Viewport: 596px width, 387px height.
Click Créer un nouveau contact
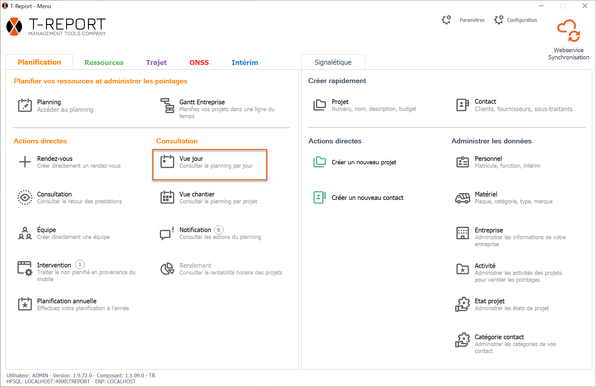367,198
